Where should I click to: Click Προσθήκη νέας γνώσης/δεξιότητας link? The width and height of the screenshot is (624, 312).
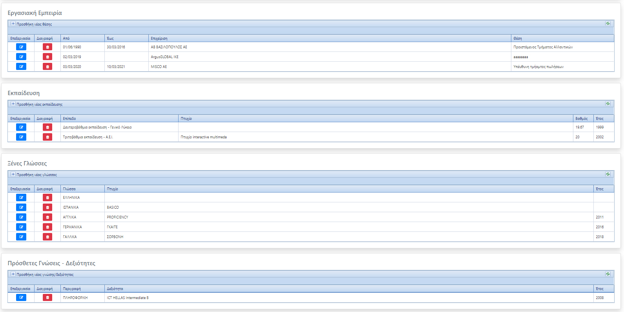(45, 275)
